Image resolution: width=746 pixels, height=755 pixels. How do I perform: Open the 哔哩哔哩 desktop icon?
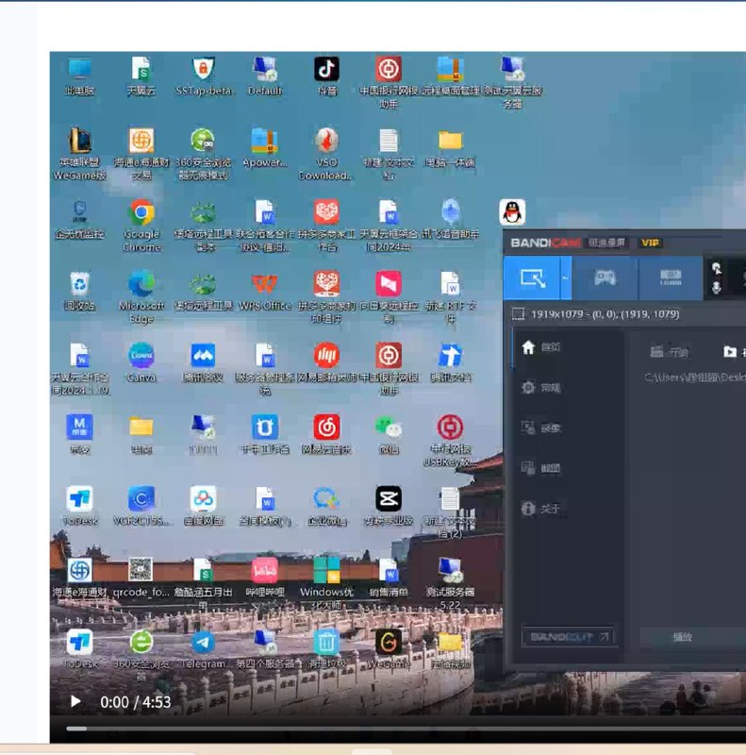click(265, 578)
